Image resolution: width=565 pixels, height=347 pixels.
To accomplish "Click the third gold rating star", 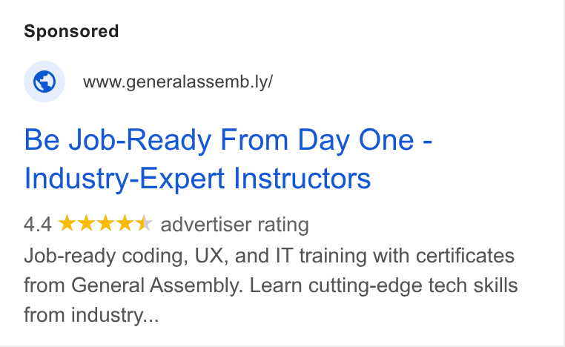I will pos(105,222).
